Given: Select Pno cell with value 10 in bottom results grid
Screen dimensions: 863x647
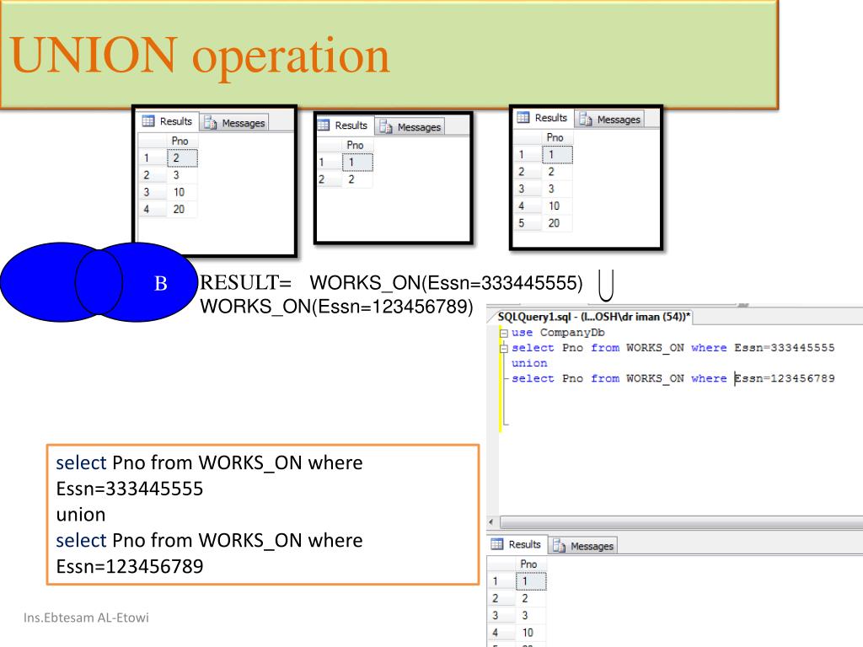Looking at the screenshot, I should (x=531, y=633).
